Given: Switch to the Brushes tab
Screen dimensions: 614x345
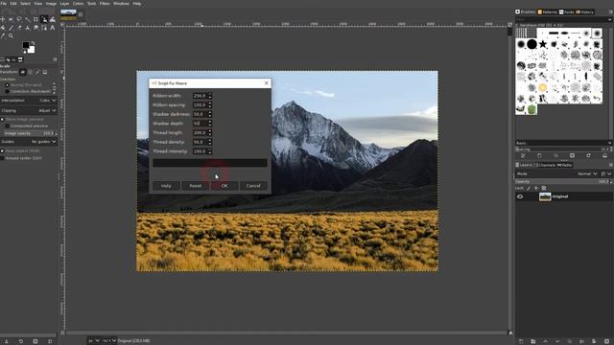Looking at the screenshot, I should pyautogui.click(x=526, y=12).
